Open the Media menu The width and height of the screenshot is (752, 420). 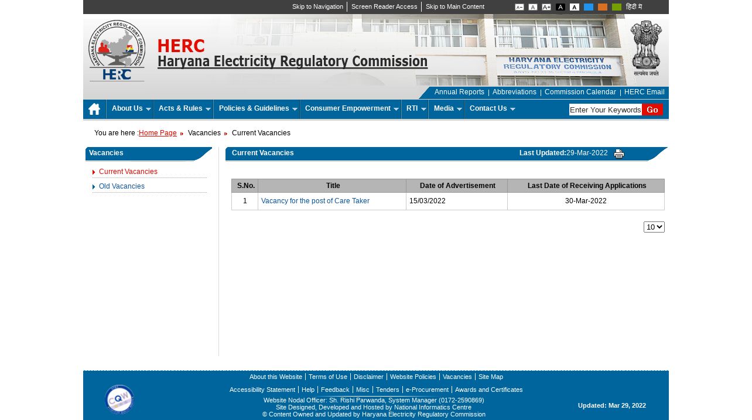click(x=447, y=108)
